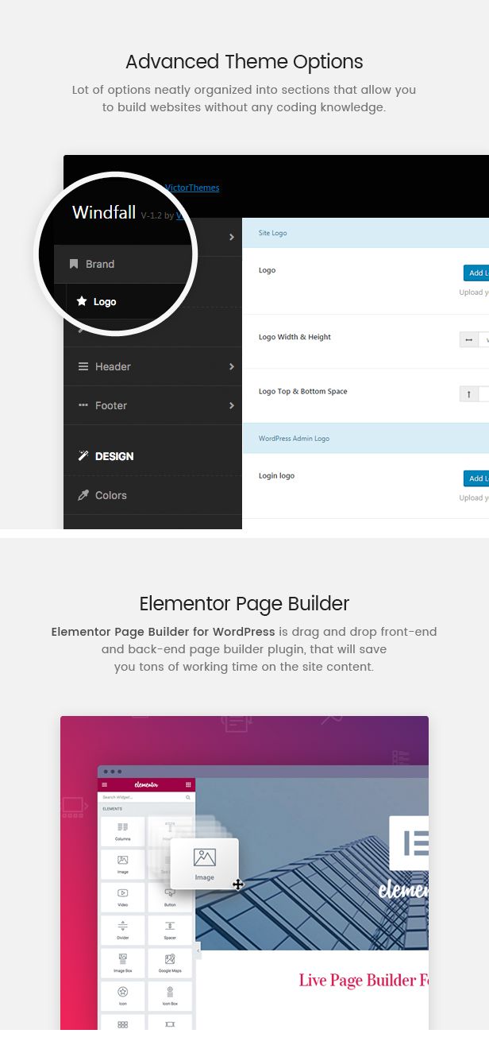Choose the Divider widget icon

pyautogui.click(x=123, y=927)
